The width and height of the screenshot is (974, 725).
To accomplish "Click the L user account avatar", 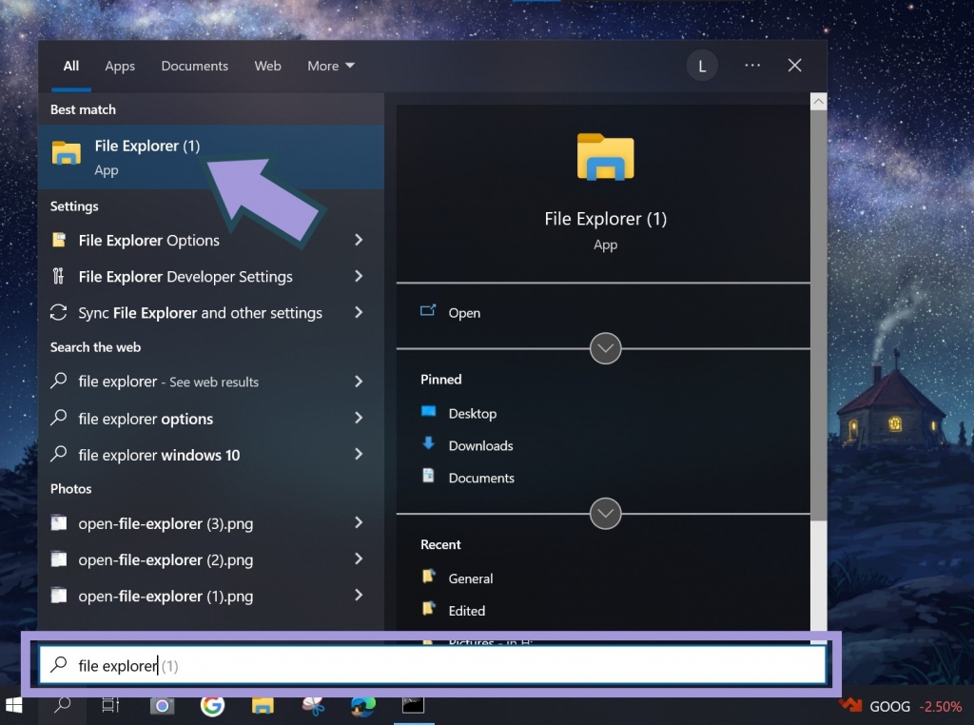I will pos(702,66).
